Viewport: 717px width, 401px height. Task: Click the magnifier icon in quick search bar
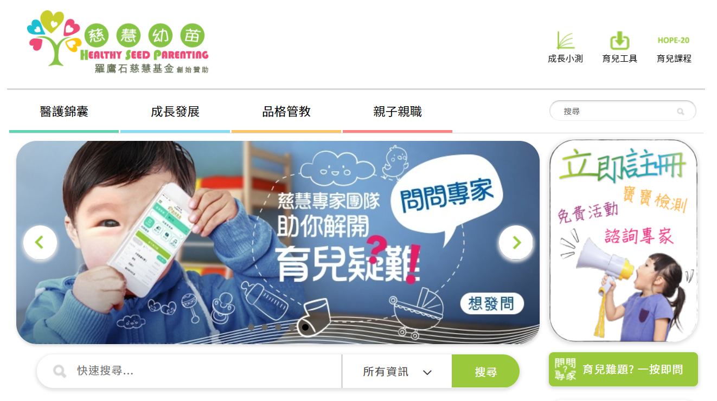click(60, 371)
